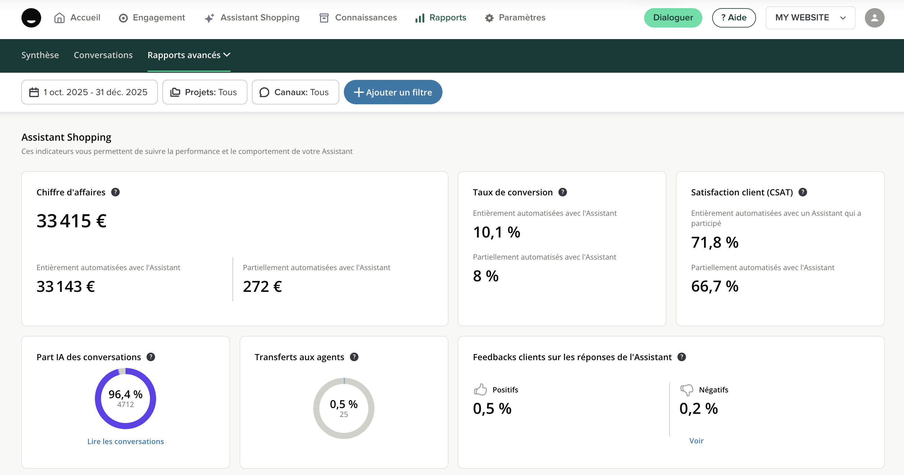This screenshot has width=904, height=475.
Task: Open the Canaux: Tous filter
Action: (x=295, y=92)
